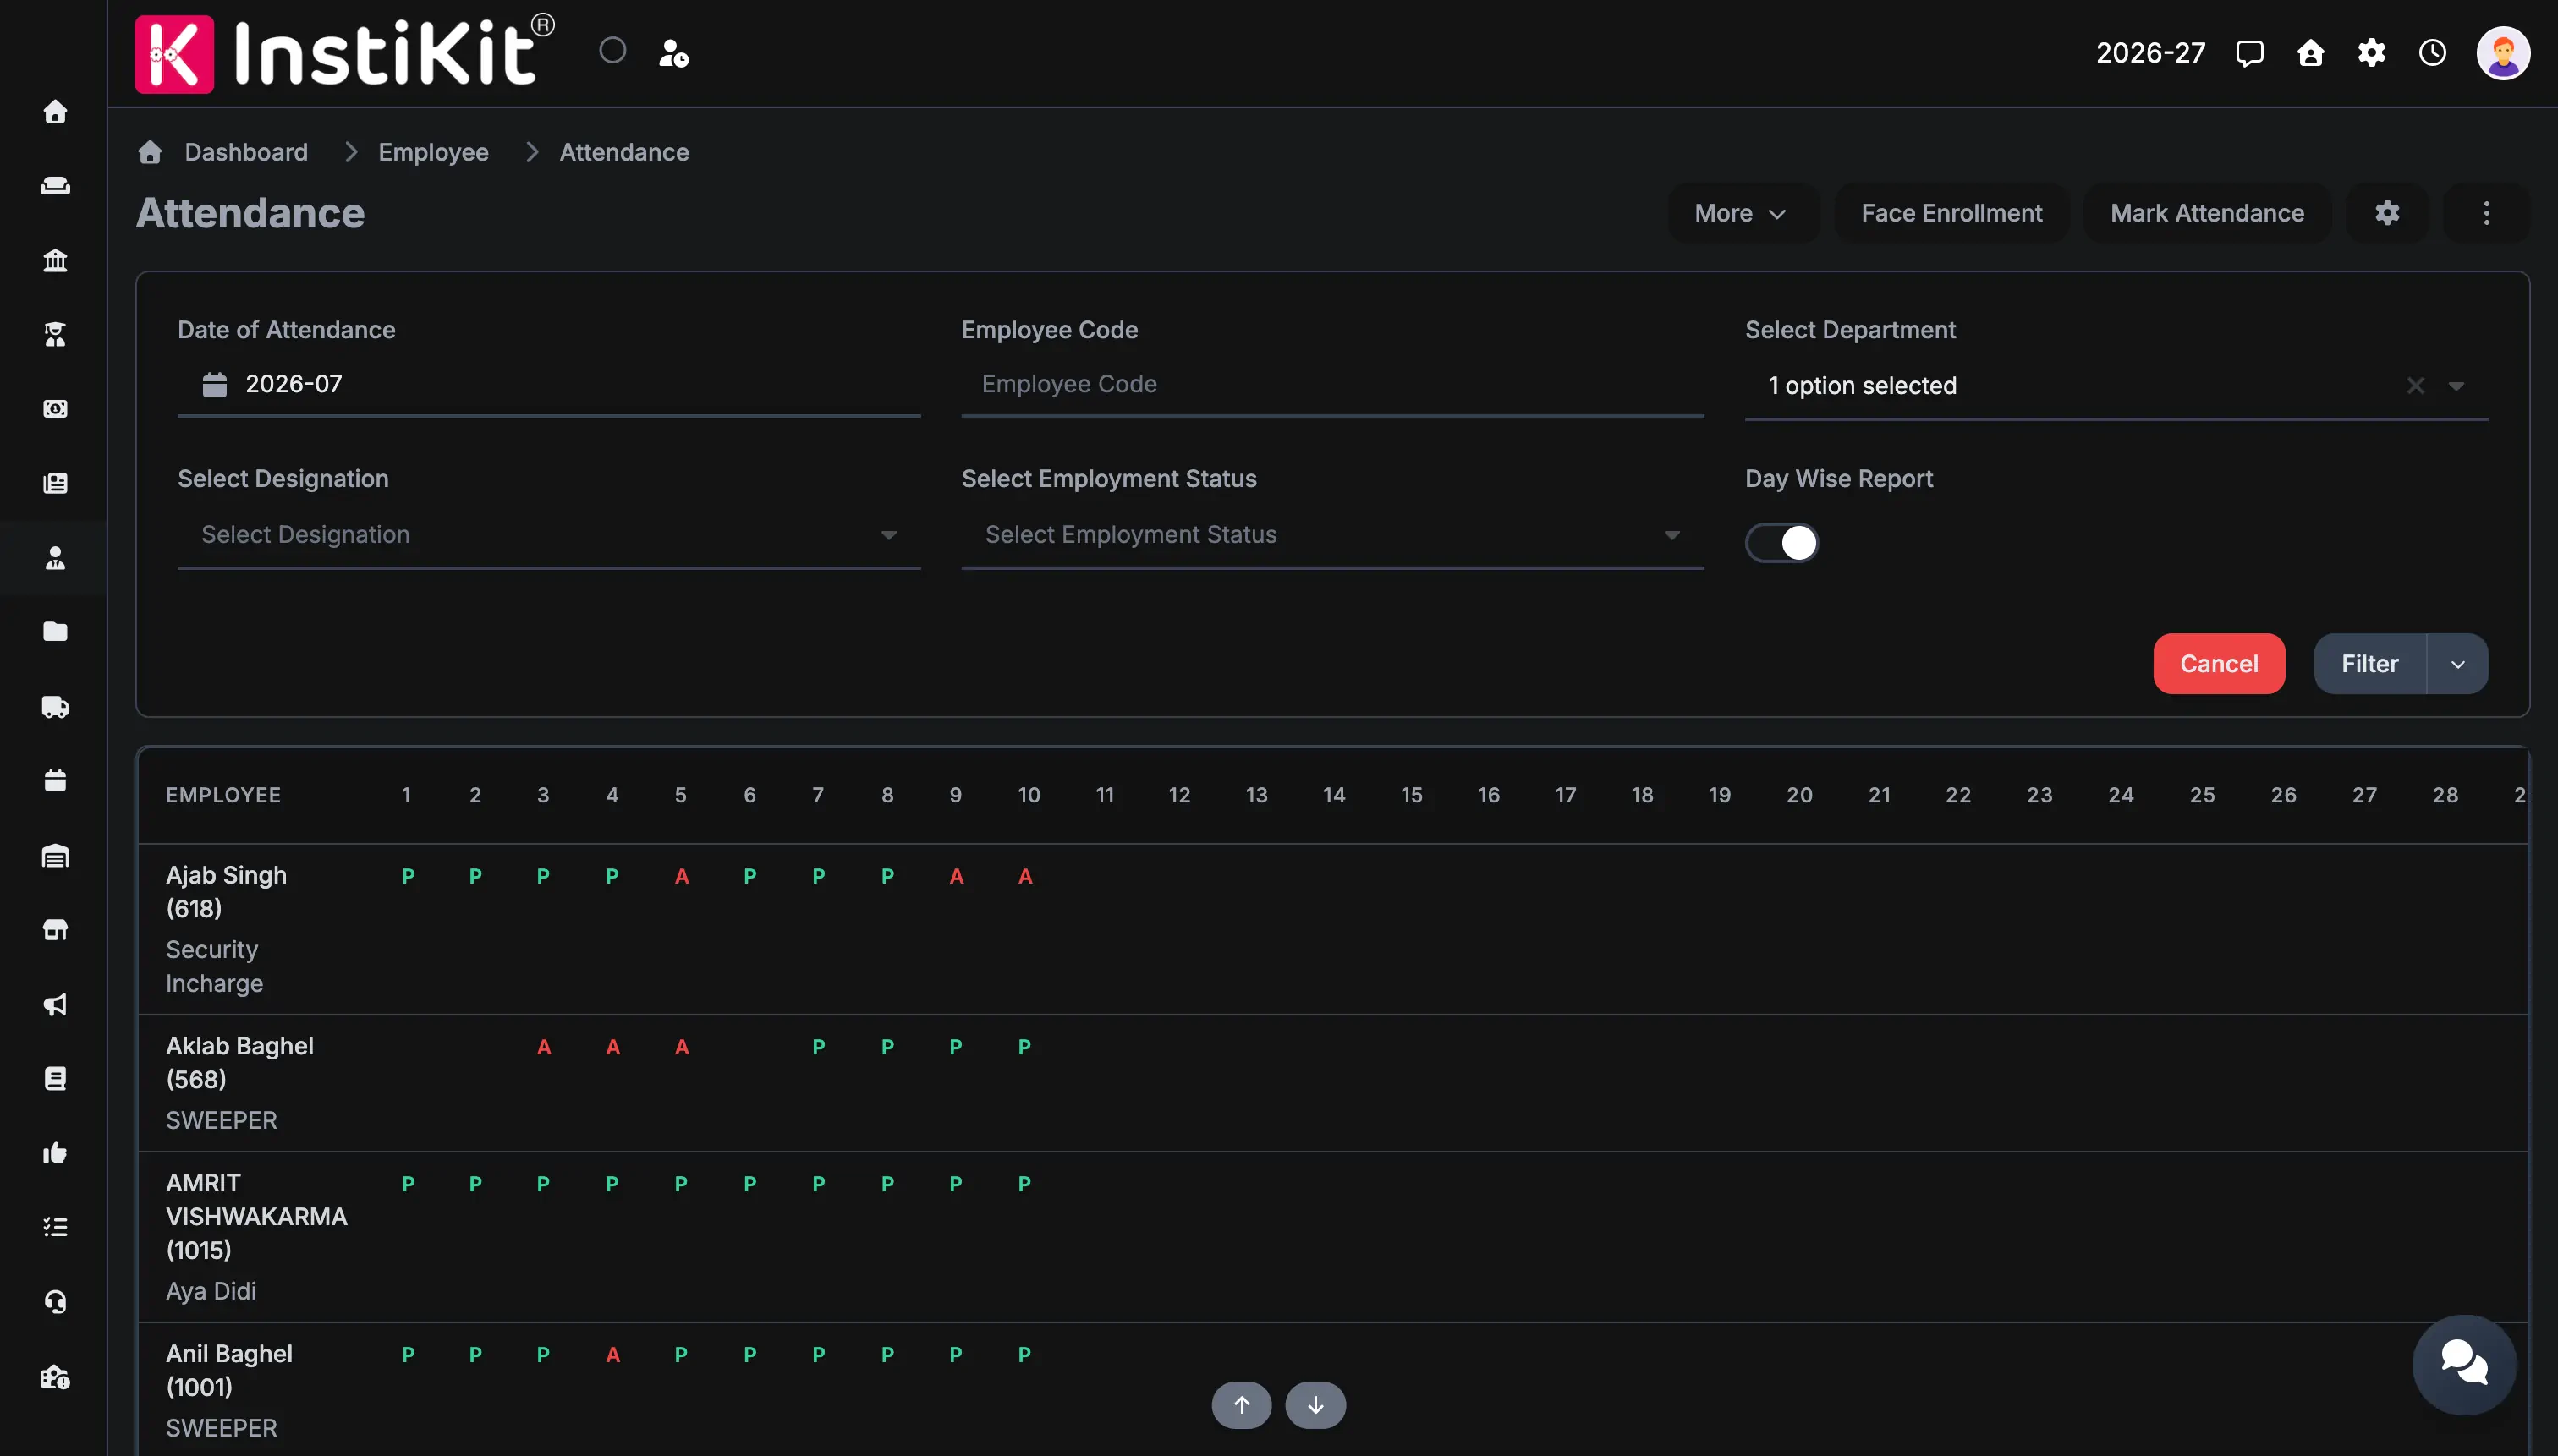Open the student graduate icon in sidebar
Image resolution: width=2558 pixels, height=1456 pixels.
(55, 334)
